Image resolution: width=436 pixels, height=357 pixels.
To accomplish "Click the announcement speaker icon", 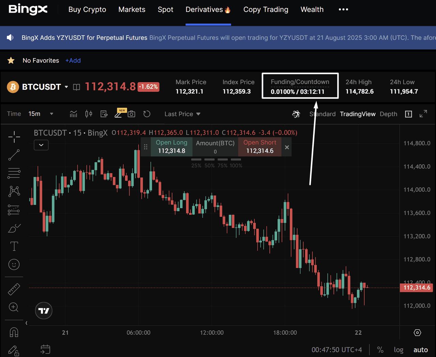I will point(10,37).
